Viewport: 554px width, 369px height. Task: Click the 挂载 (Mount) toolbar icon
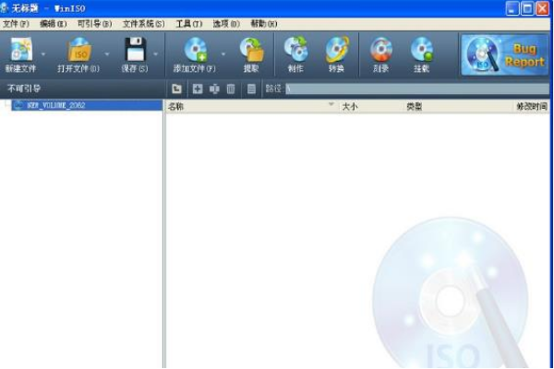pos(422,50)
